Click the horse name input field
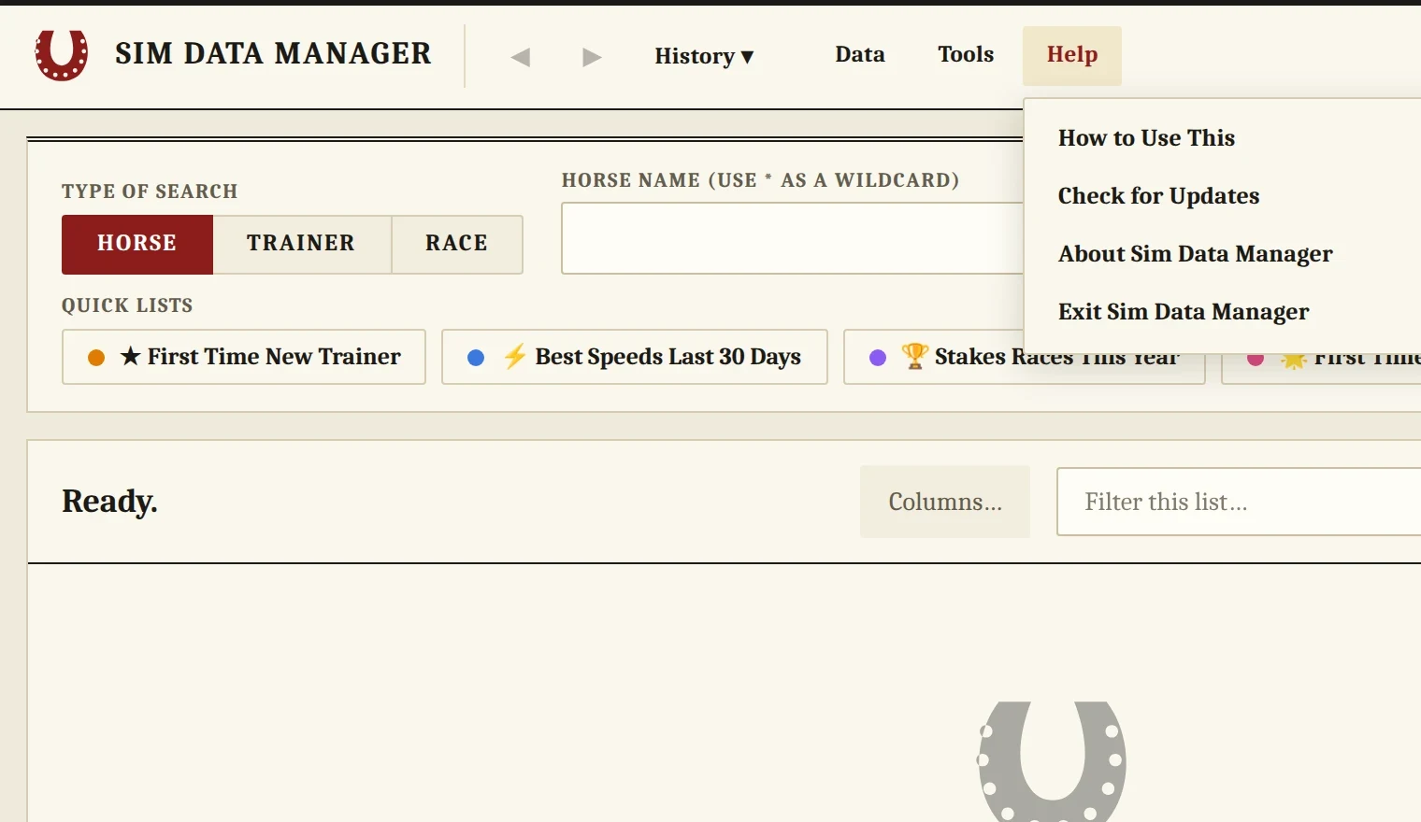Screen dimensions: 1421x822 point(793,239)
